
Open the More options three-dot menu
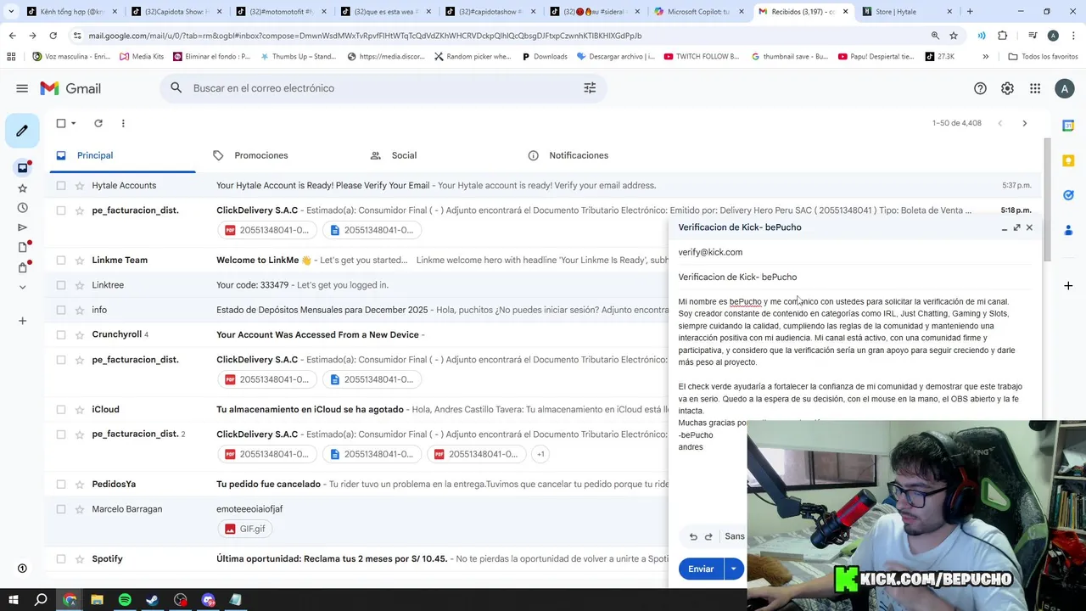[123, 123]
